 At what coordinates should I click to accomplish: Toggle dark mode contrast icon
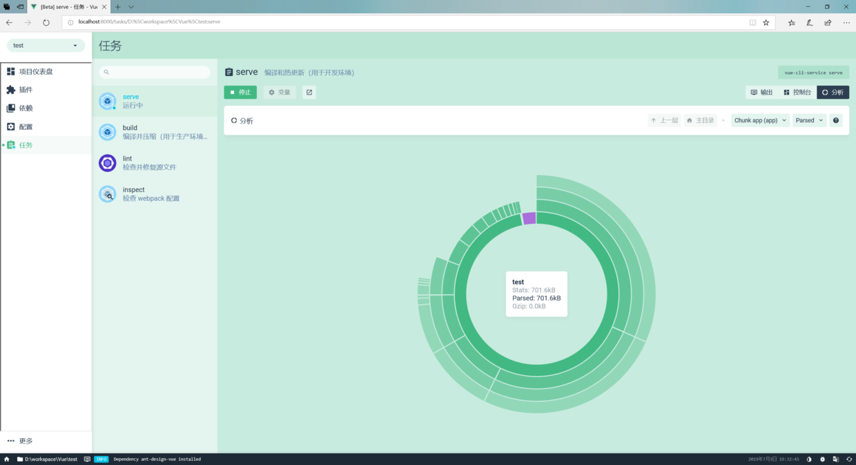(809, 459)
